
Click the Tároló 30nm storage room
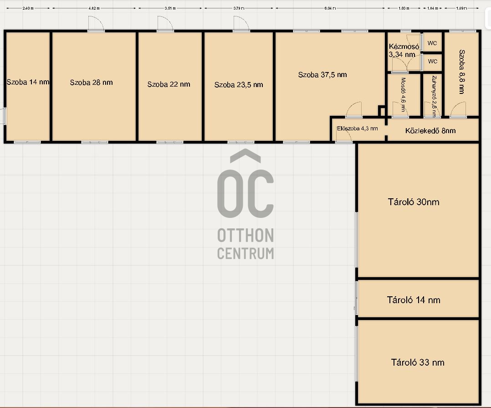pos(414,202)
